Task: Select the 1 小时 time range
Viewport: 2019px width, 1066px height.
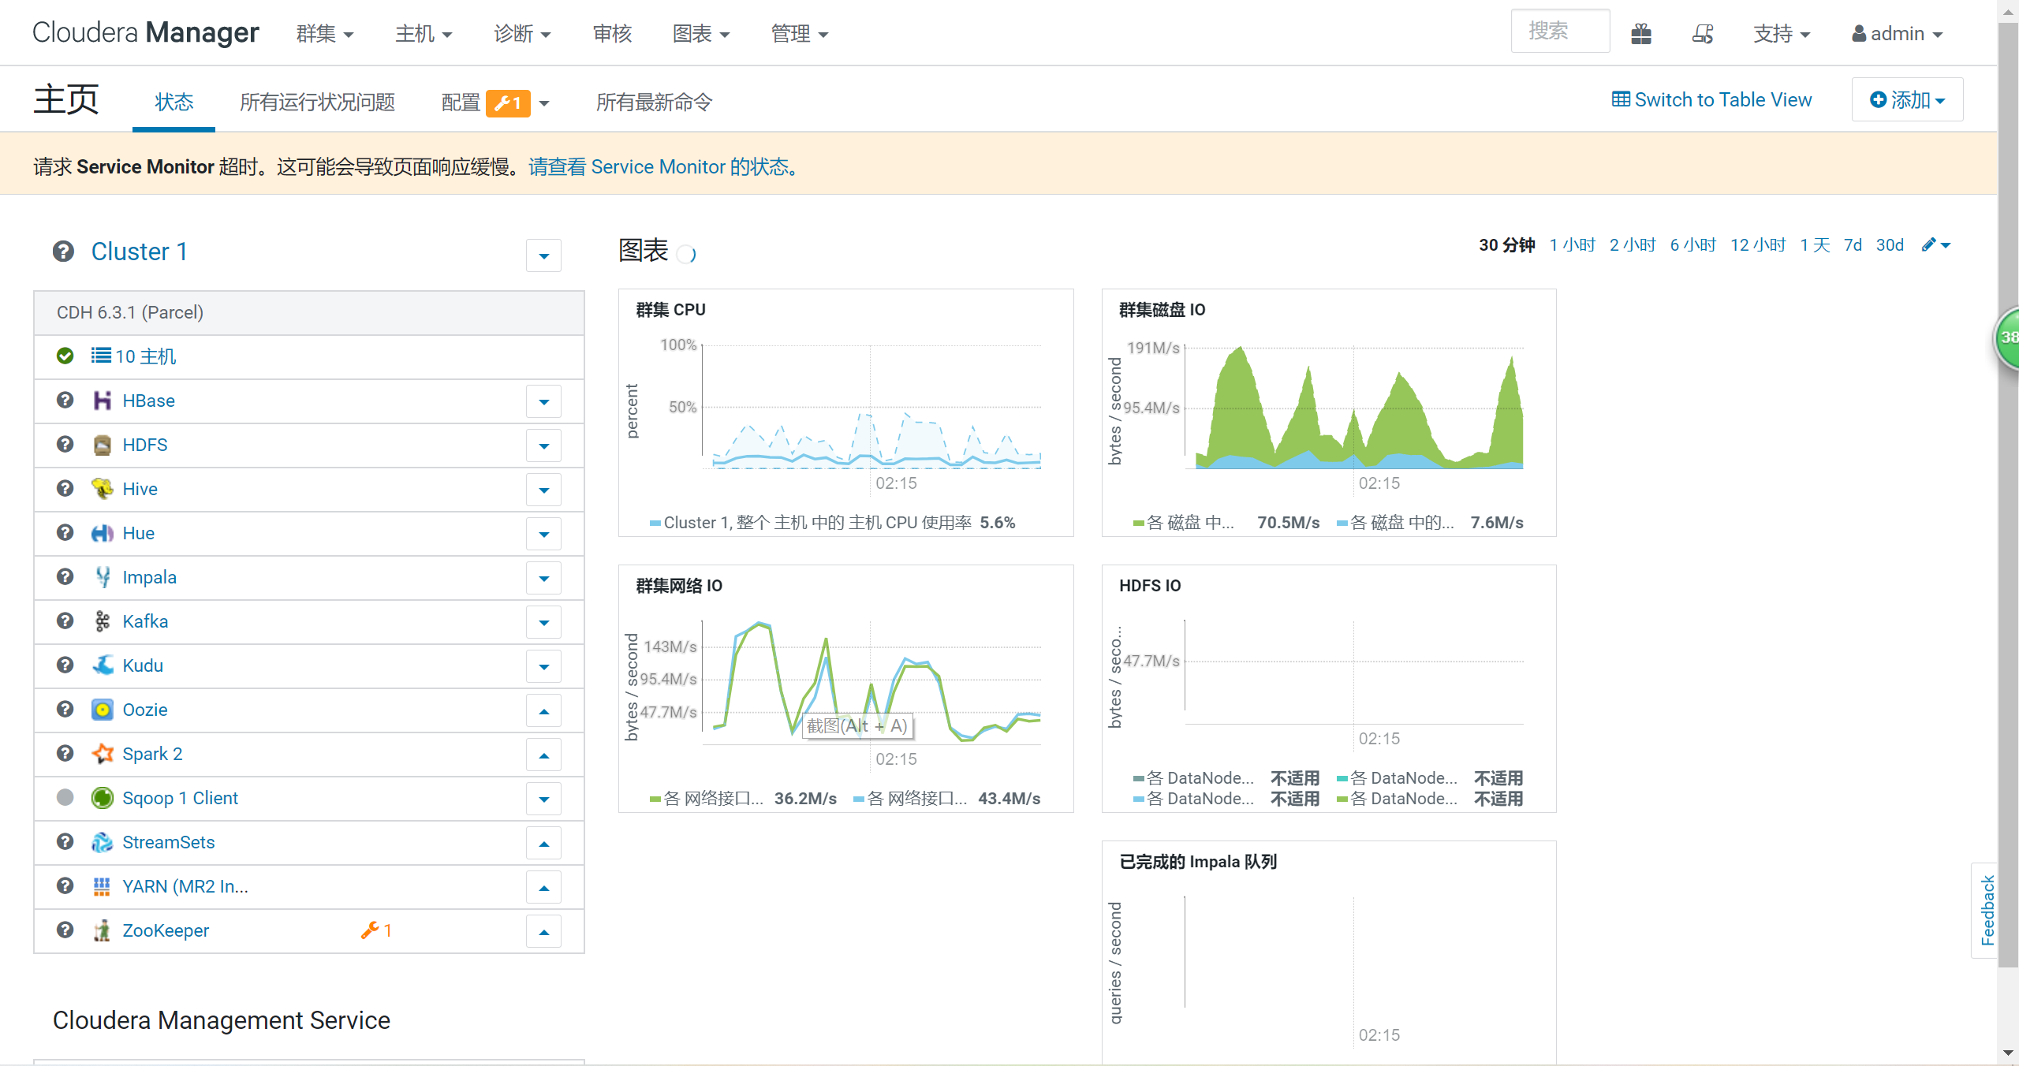Action: click(1572, 245)
